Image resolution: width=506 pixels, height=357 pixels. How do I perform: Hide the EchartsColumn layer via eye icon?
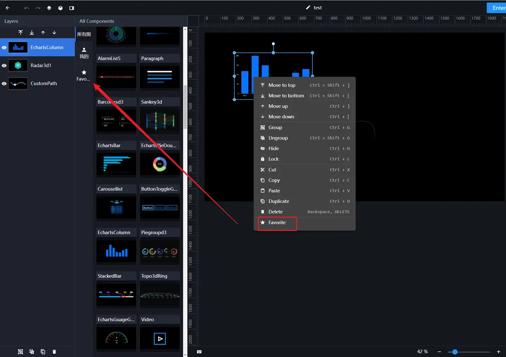click(4, 47)
